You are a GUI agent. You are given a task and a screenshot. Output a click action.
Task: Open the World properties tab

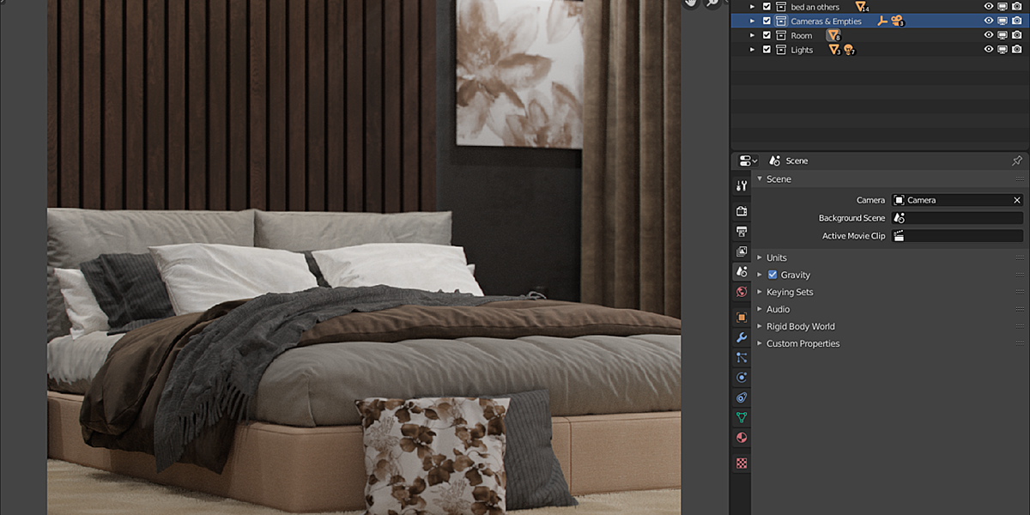(x=742, y=292)
